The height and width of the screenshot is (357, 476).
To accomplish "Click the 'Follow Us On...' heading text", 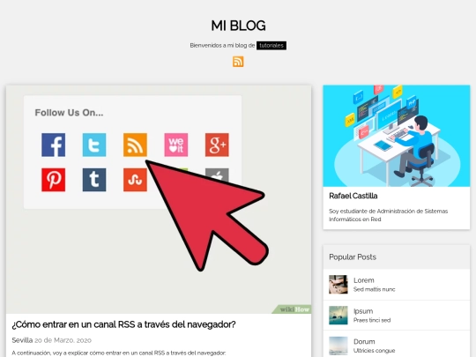I will point(69,113).
